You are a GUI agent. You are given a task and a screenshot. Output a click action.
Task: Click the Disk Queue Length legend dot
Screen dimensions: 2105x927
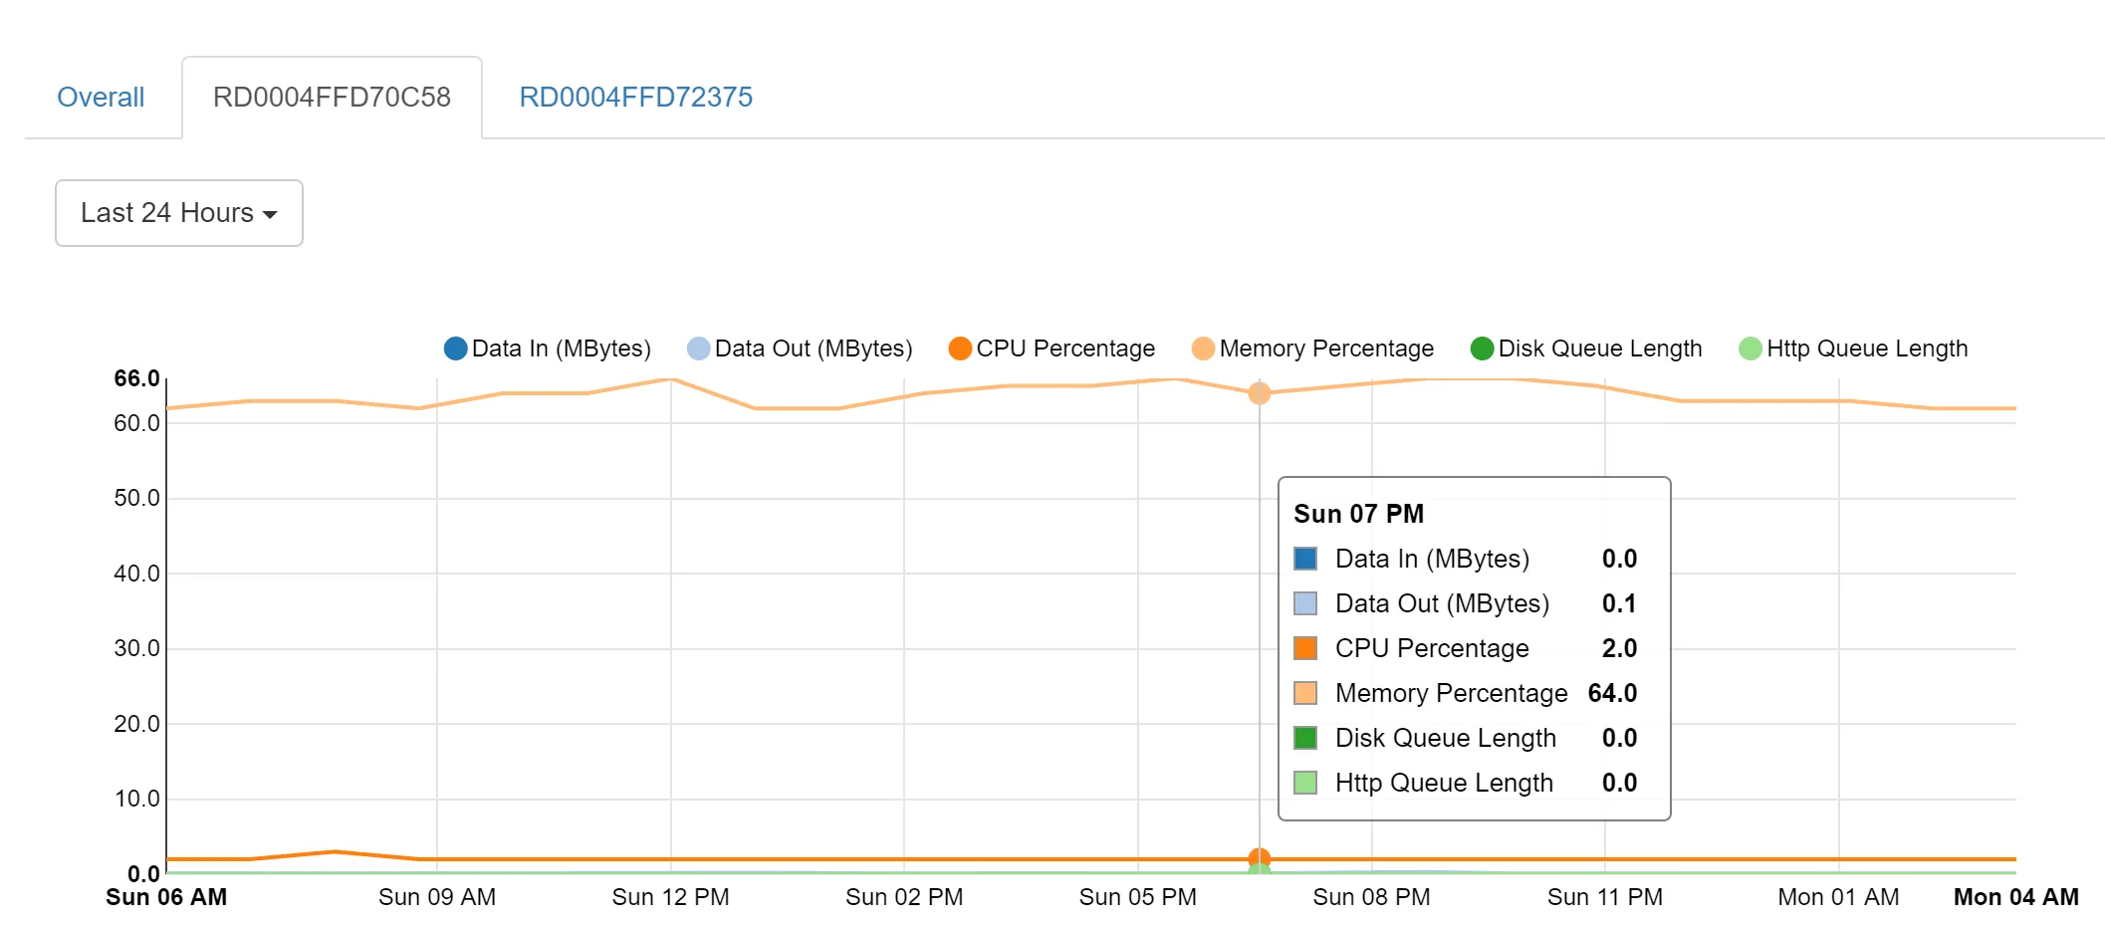coord(1482,348)
